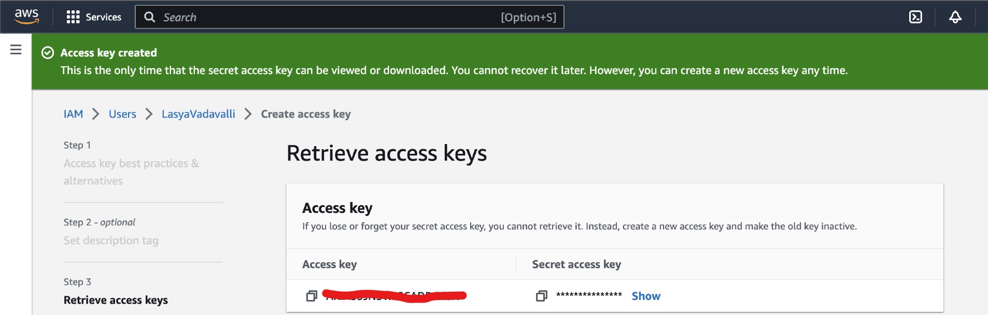Open Step 2 Set description tag
Screen dimensions: 988x315
111,240
